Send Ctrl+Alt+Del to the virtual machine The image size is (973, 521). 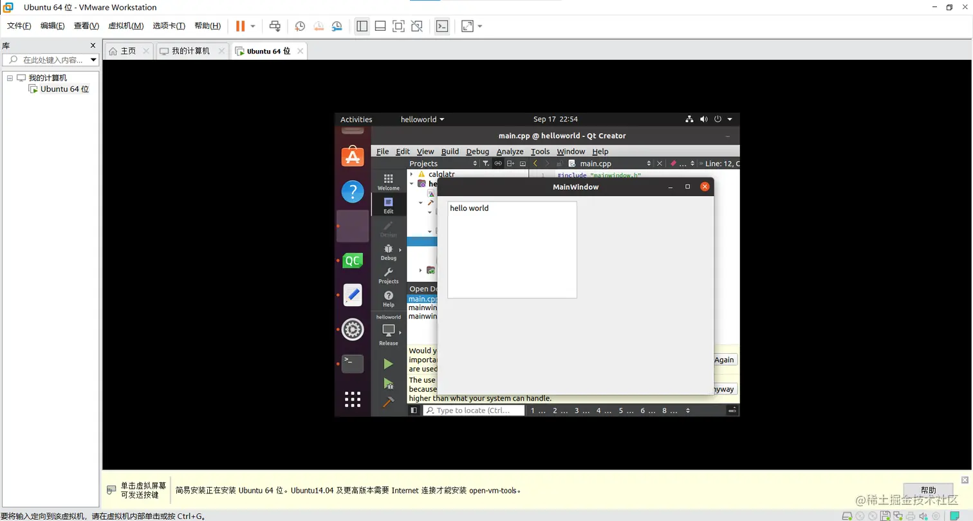275,26
